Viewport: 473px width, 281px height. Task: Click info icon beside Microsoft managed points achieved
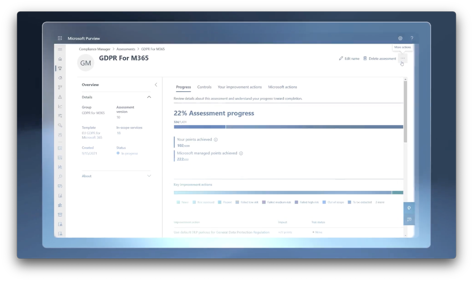(x=241, y=153)
